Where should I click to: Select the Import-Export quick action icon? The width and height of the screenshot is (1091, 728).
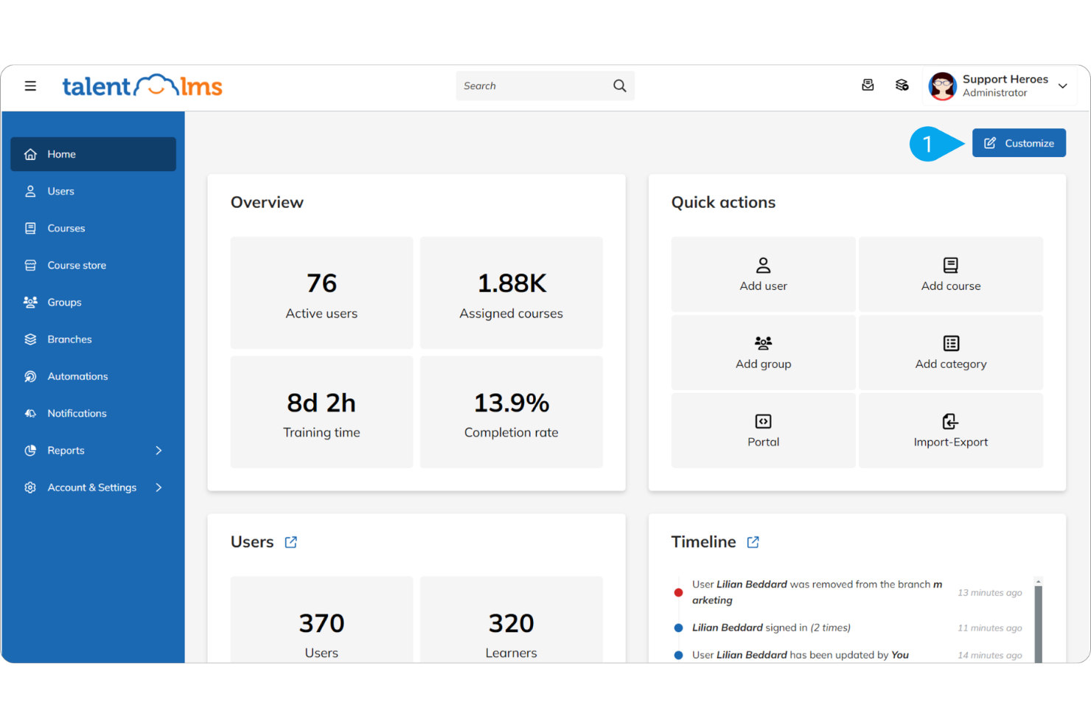[x=950, y=421]
